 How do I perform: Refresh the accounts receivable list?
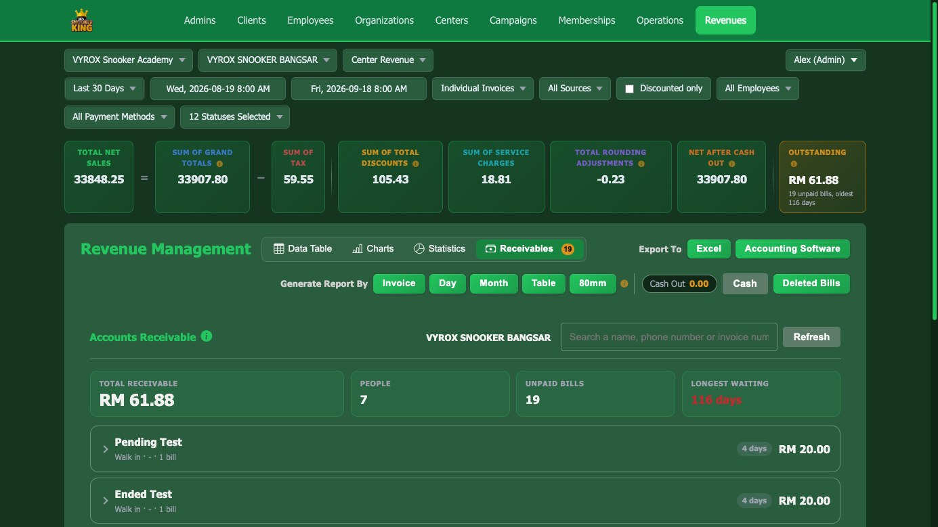[x=811, y=337]
